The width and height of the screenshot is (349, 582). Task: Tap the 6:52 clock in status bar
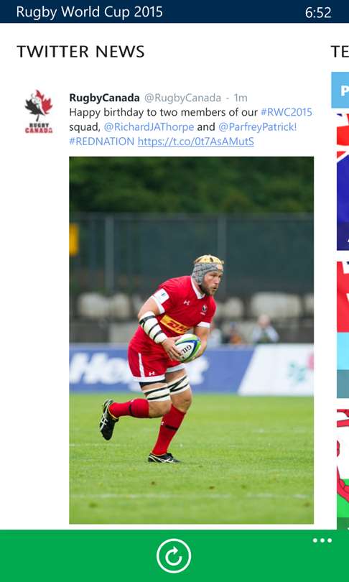318,13
